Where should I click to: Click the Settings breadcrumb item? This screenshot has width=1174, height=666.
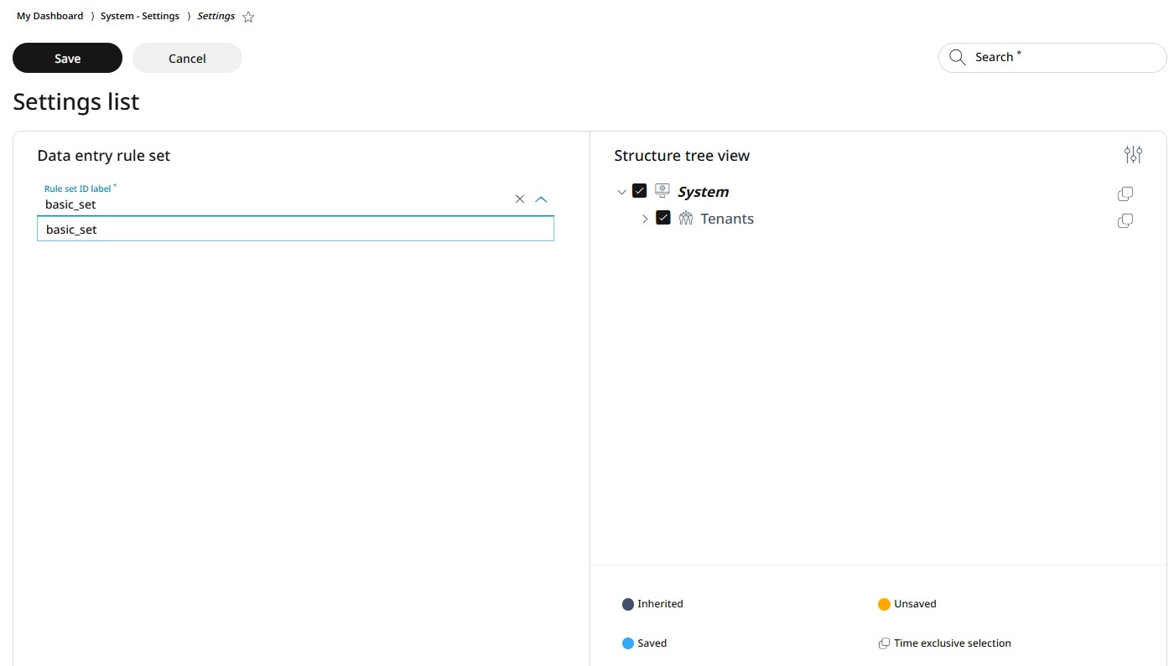[216, 16]
